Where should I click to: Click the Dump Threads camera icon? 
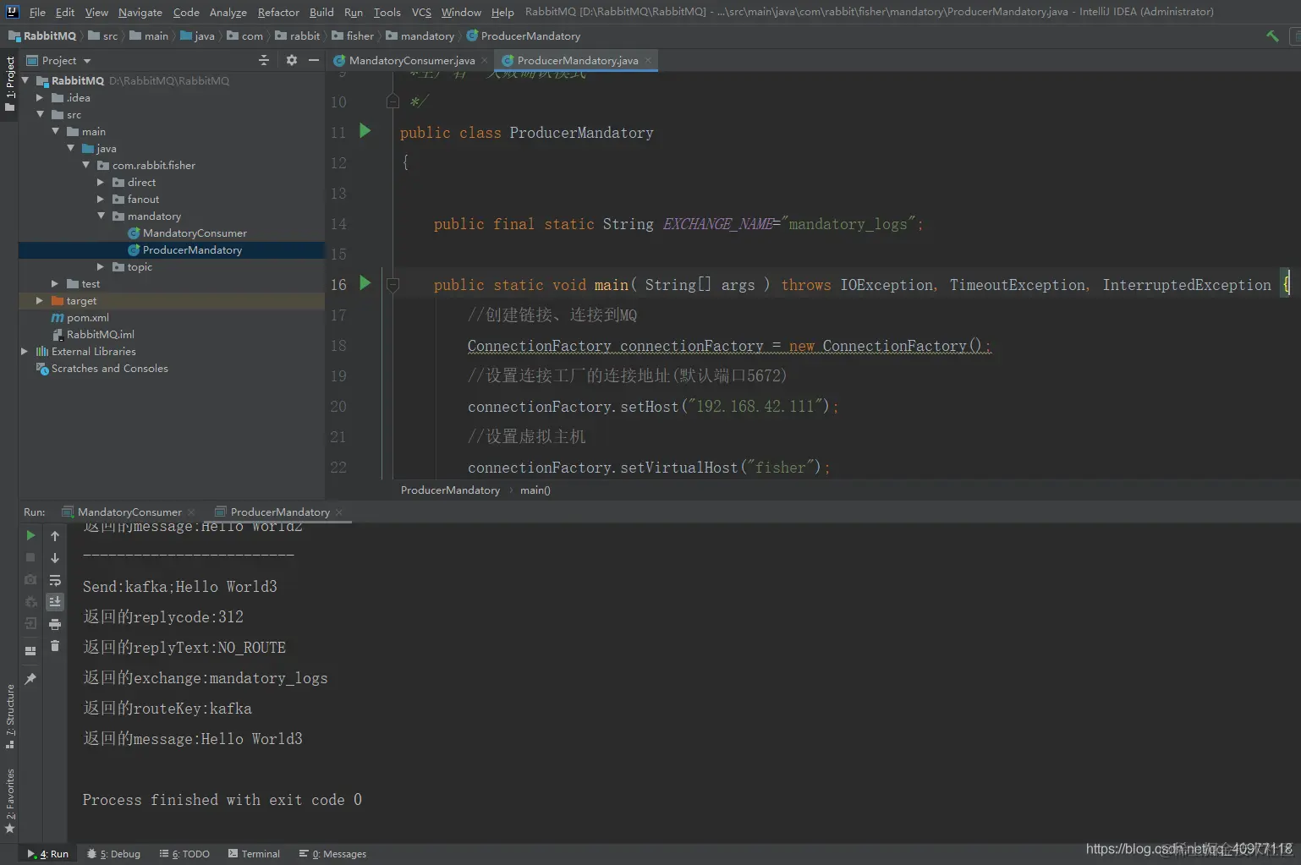[30, 579]
